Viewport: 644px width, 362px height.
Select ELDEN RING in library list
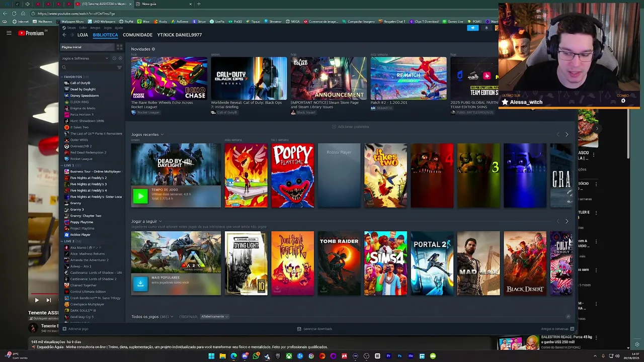79,102
